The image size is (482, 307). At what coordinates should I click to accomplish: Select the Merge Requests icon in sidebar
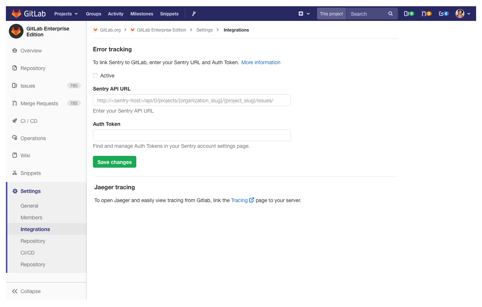[14, 103]
